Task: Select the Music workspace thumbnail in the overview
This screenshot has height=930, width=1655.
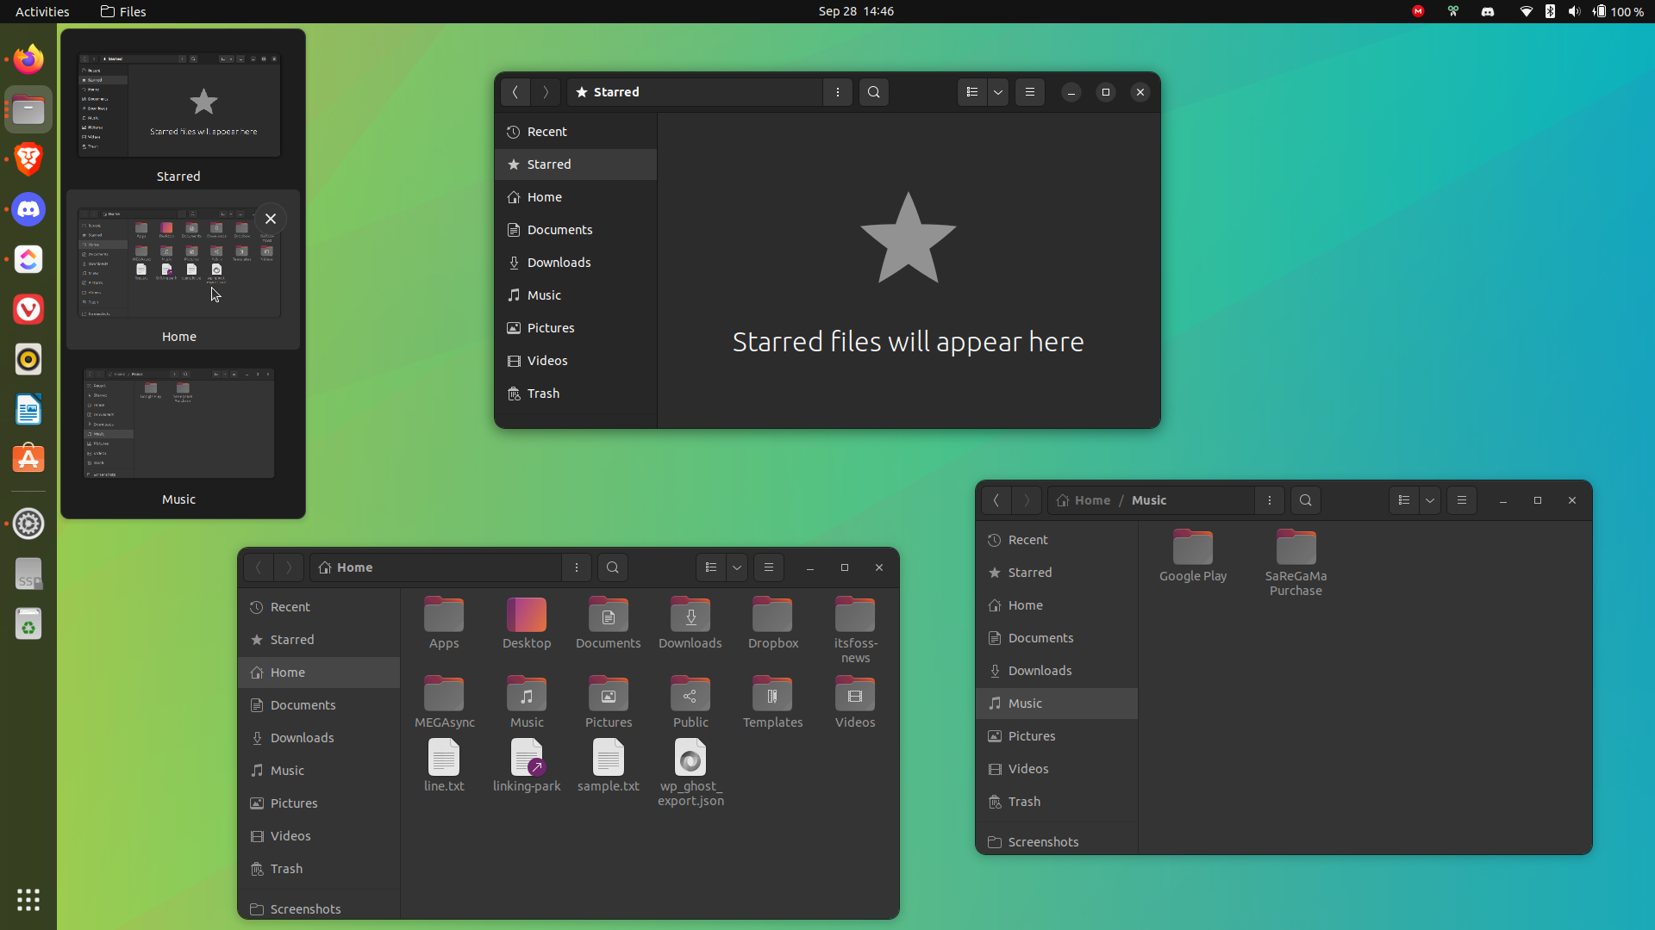Action: (x=178, y=424)
